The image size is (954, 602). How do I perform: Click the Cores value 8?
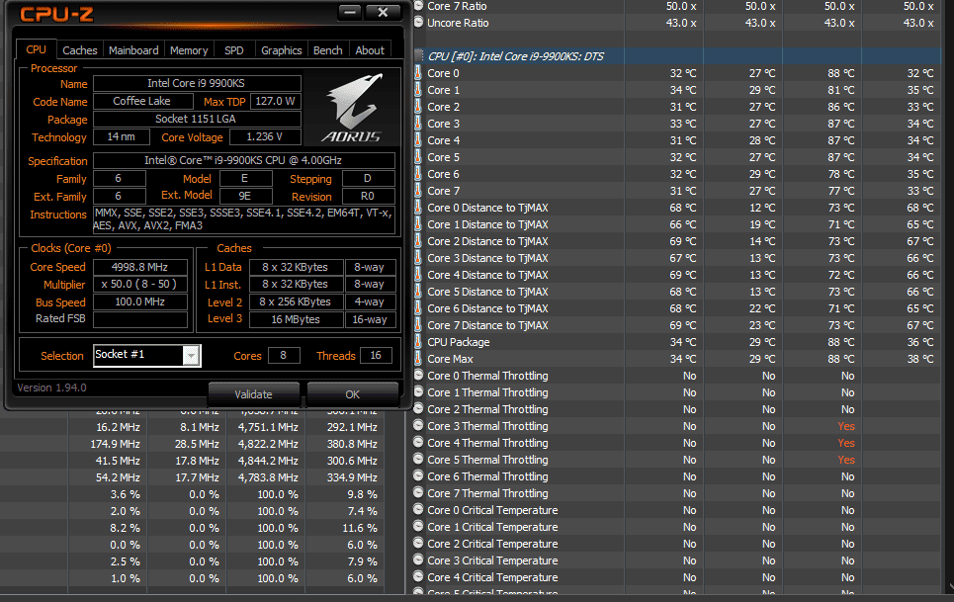point(283,355)
